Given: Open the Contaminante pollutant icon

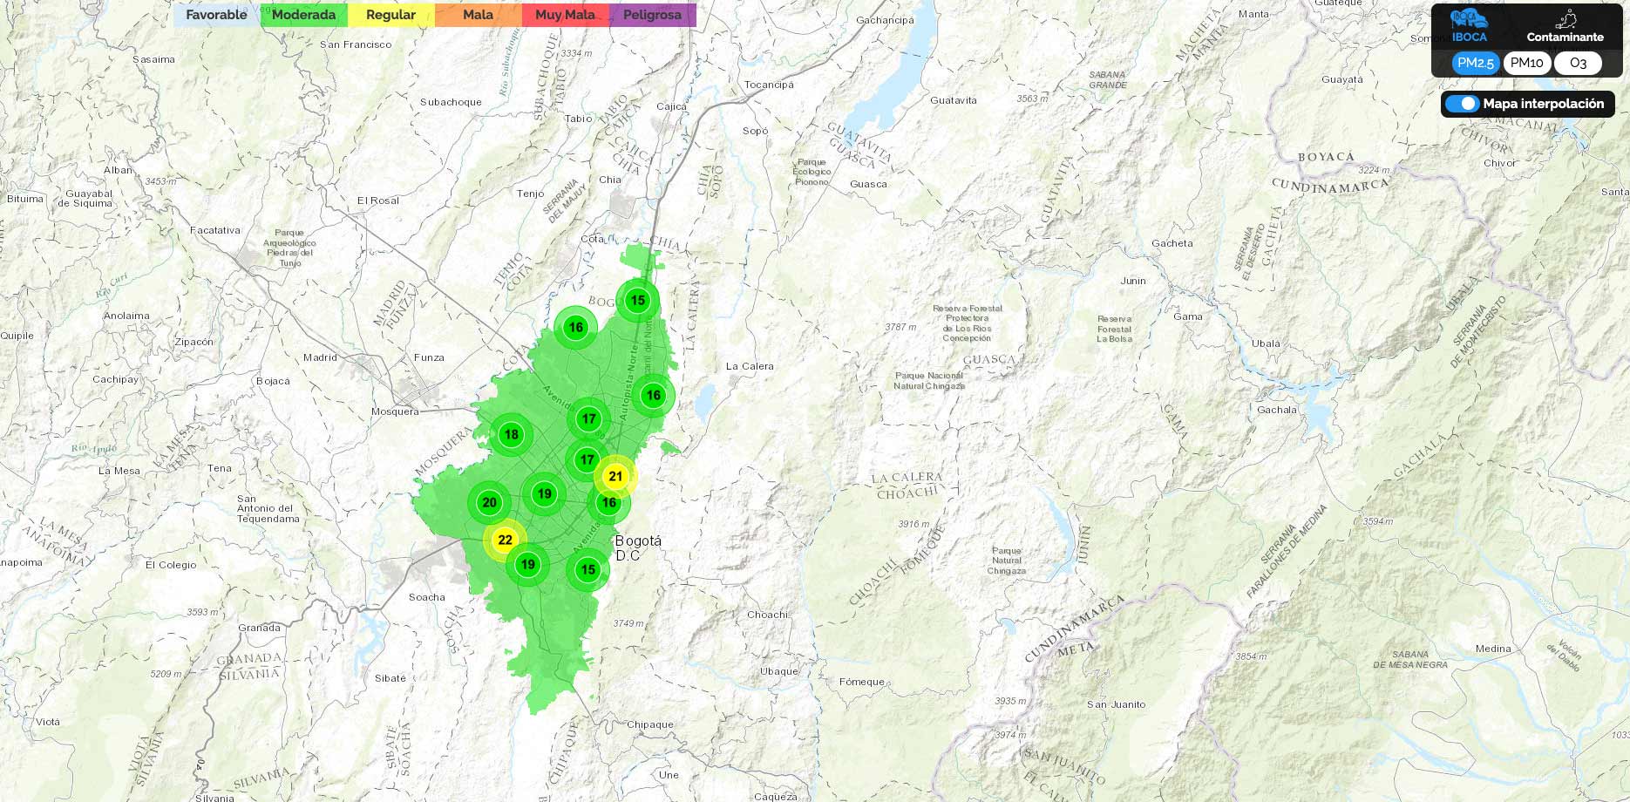Looking at the screenshot, I should point(1565,19).
